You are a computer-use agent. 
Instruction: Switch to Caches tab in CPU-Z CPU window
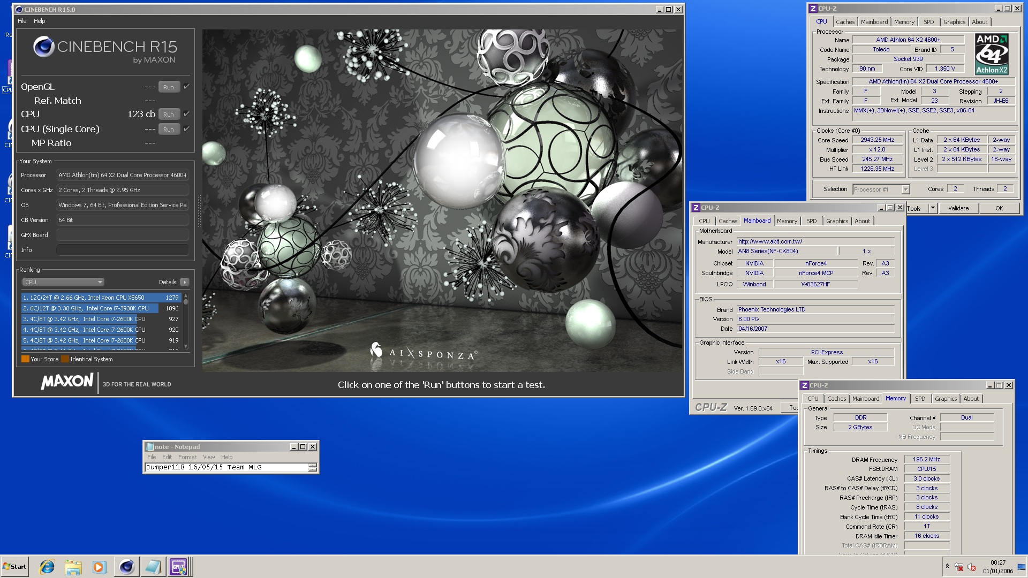click(x=845, y=22)
